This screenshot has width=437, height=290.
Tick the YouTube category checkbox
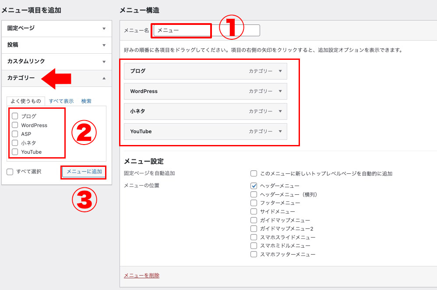[x=15, y=152]
